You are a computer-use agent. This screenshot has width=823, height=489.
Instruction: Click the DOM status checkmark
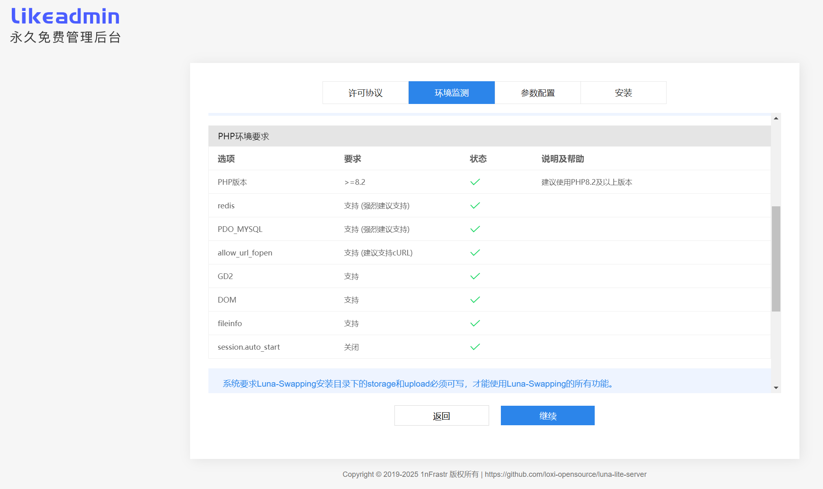pyautogui.click(x=475, y=300)
